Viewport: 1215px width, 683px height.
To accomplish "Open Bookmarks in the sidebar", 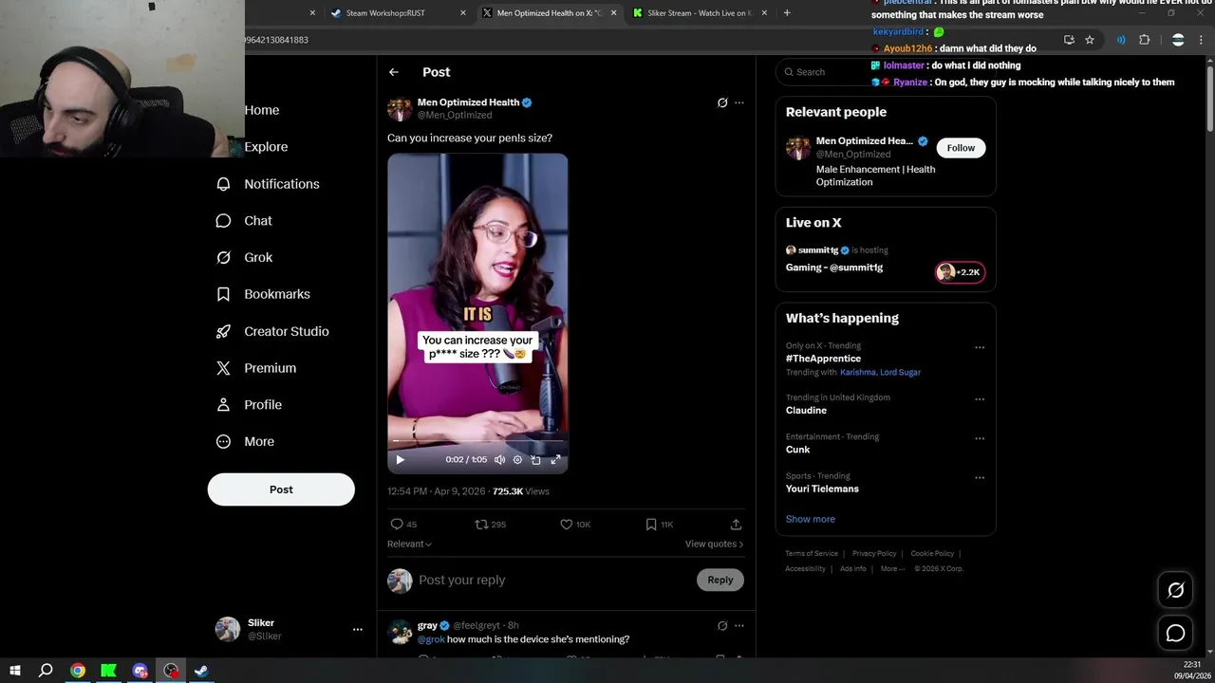I will point(264,294).
